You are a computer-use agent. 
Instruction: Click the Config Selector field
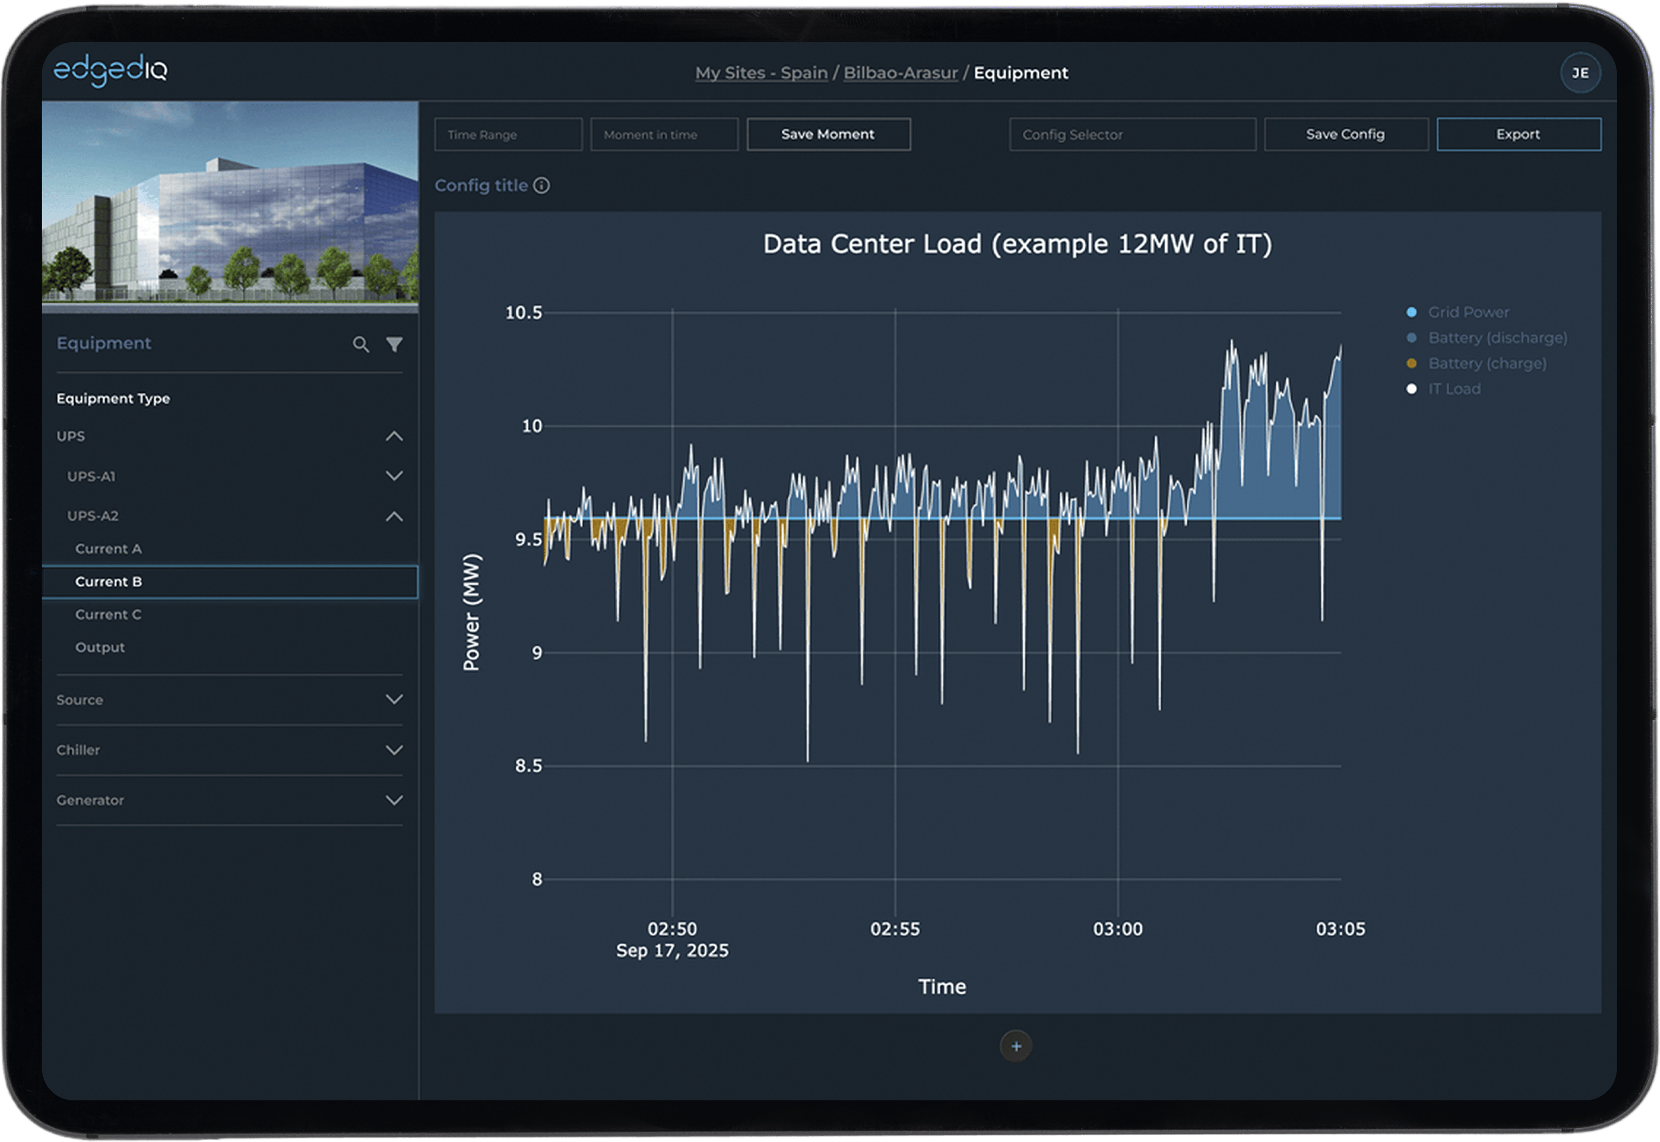click(1132, 135)
